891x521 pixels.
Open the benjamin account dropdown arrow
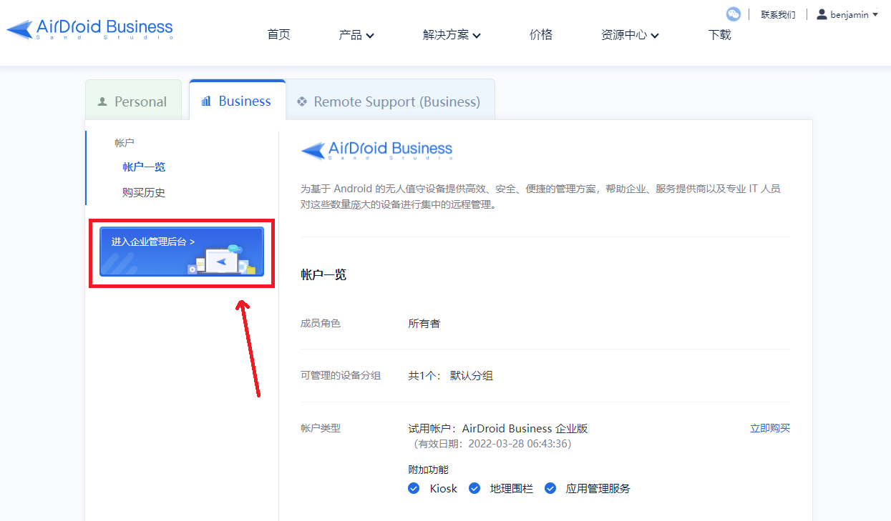coord(875,14)
